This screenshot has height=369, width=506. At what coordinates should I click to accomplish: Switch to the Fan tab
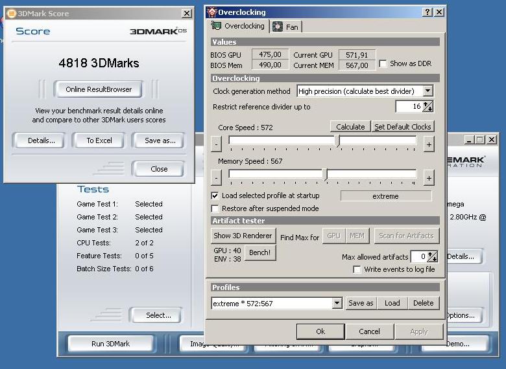pos(286,27)
